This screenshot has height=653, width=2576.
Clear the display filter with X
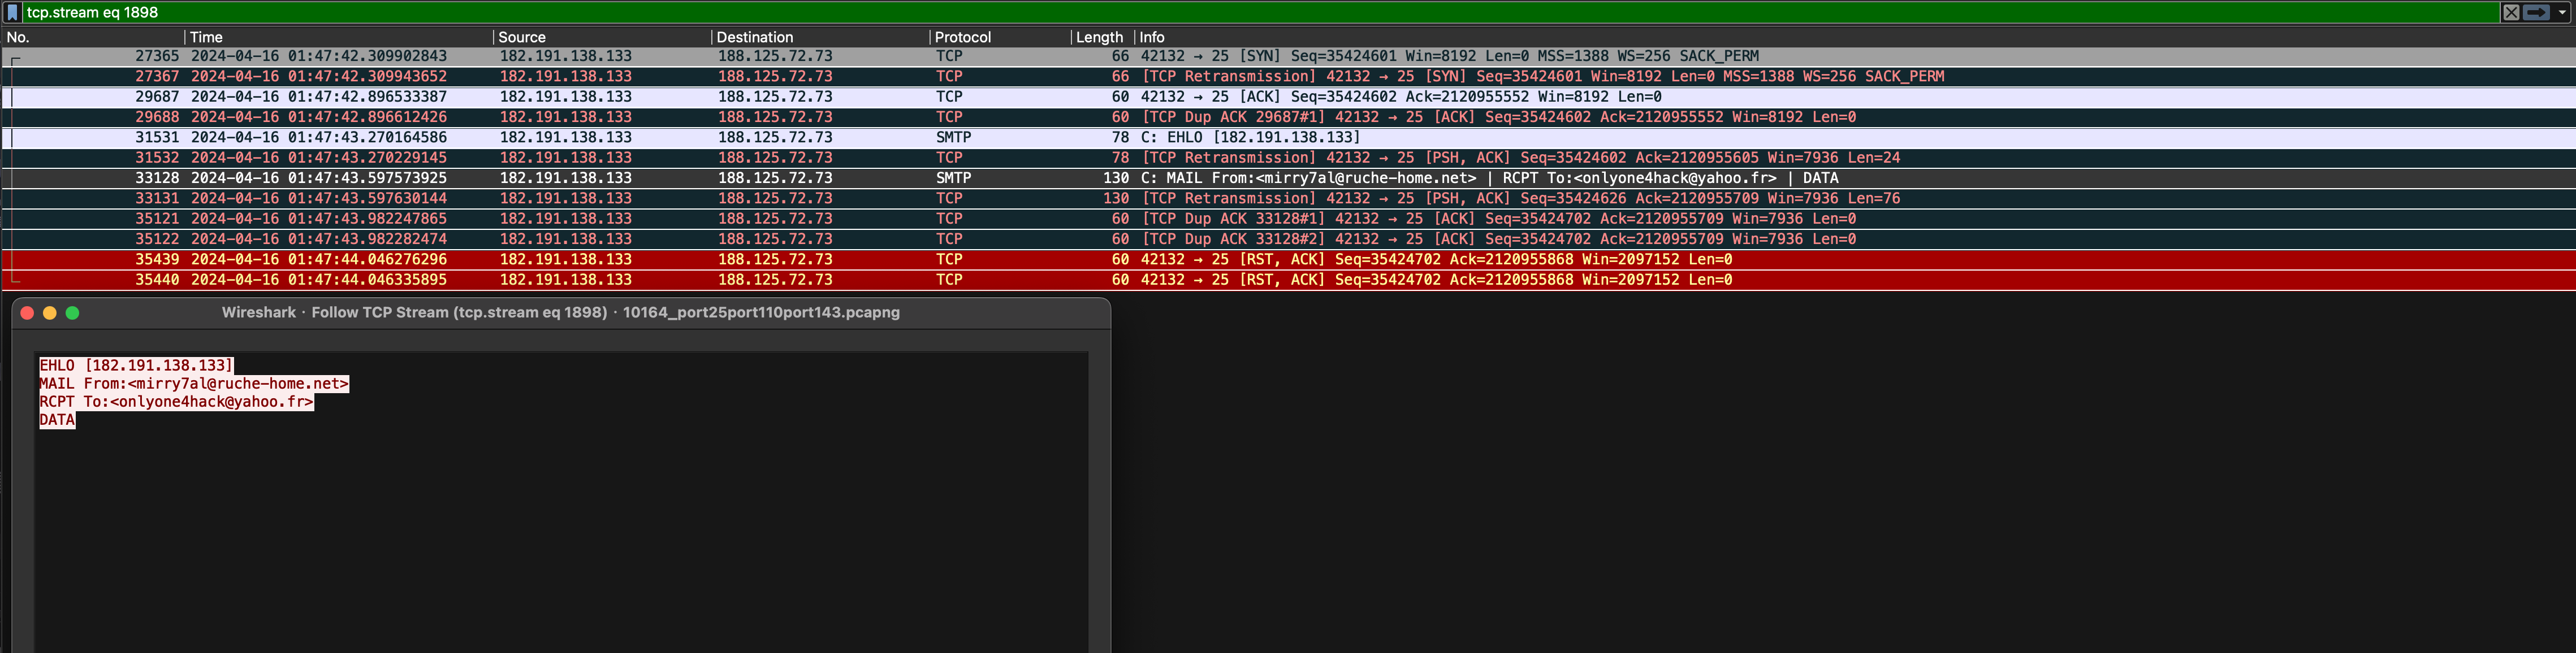pyautogui.click(x=2510, y=12)
